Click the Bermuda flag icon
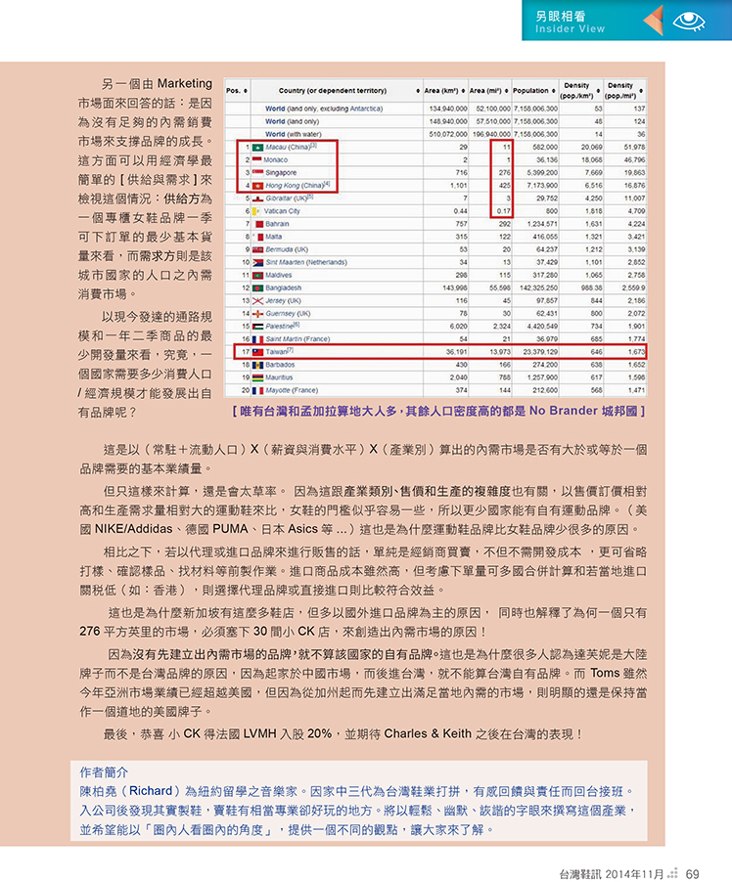This screenshot has width=732, height=882. pyautogui.click(x=258, y=249)
